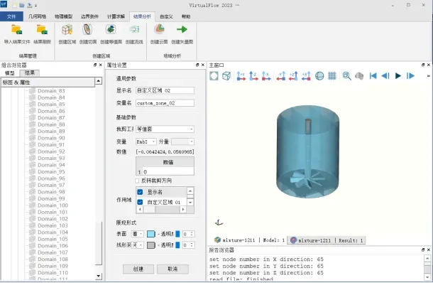Click the open folder icon in title bar
Viewport: 433px width, 283px height.
22,5
